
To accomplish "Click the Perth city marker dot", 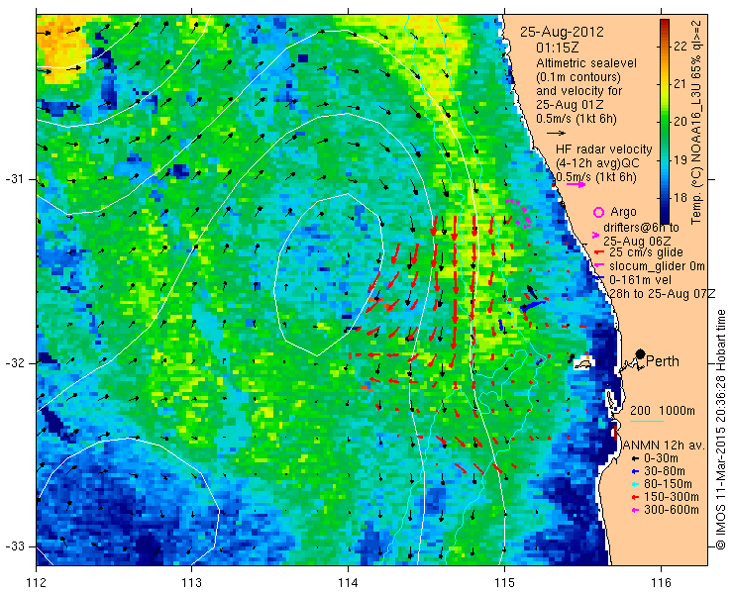I will coord(641,353).
